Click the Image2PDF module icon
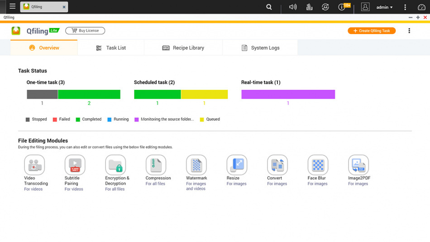Screen dimensions: 430x242 [358, 165]
